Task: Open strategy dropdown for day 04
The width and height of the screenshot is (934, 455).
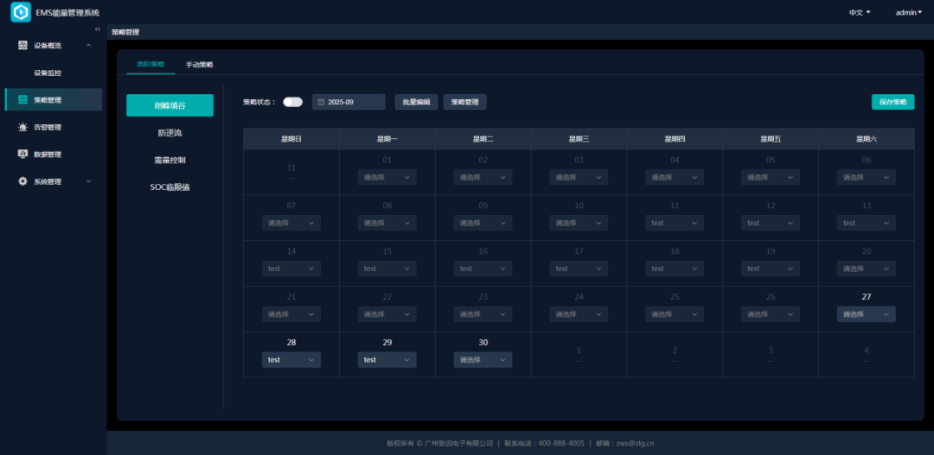Action: (x=675, y=177)
